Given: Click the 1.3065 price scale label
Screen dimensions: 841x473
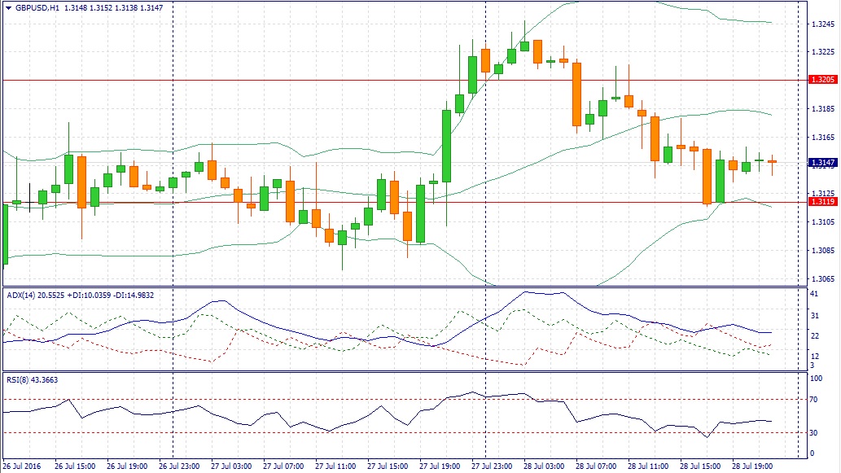Looking at the screenshot, I should tap(823, 279).
